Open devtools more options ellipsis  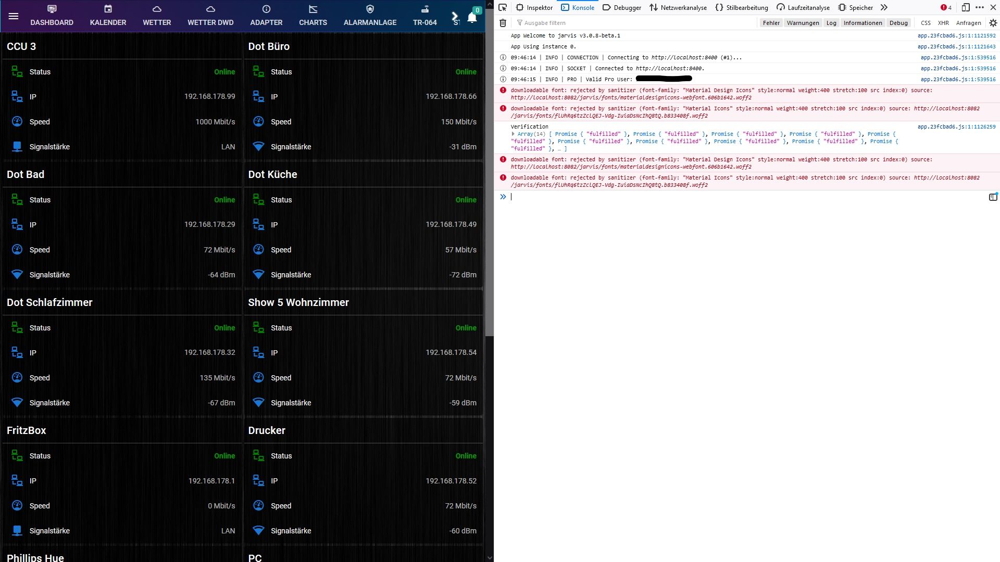coord(980,7)
